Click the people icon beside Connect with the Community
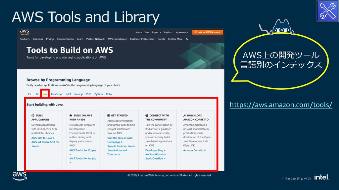 coord(147,115)
